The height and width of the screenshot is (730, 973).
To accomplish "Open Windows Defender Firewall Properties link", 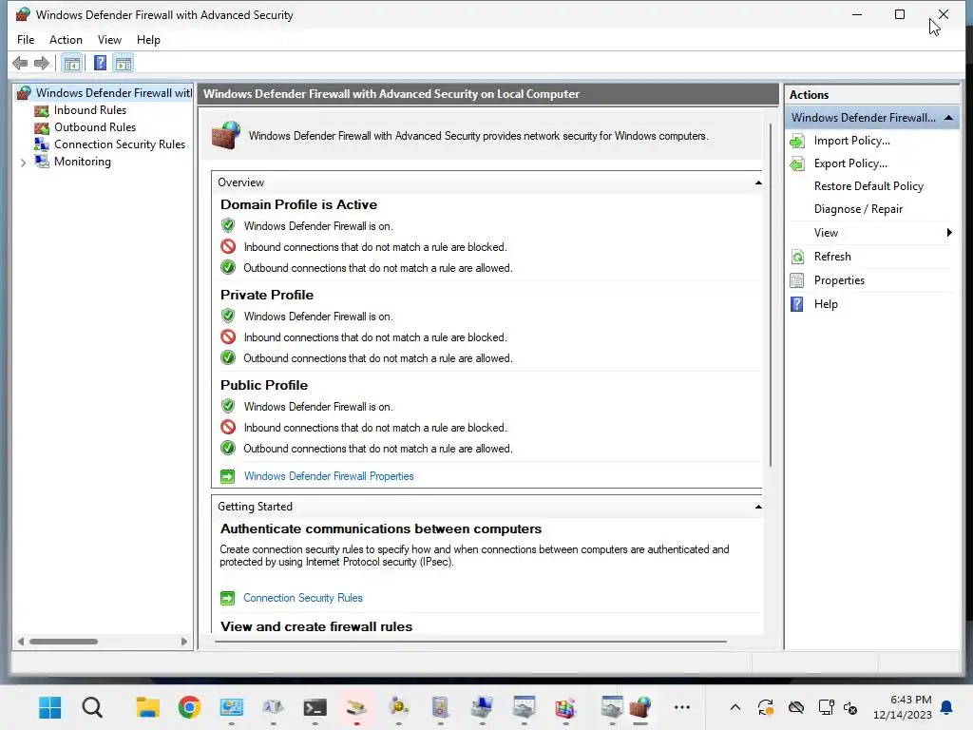I will click(x=328, y=476).
